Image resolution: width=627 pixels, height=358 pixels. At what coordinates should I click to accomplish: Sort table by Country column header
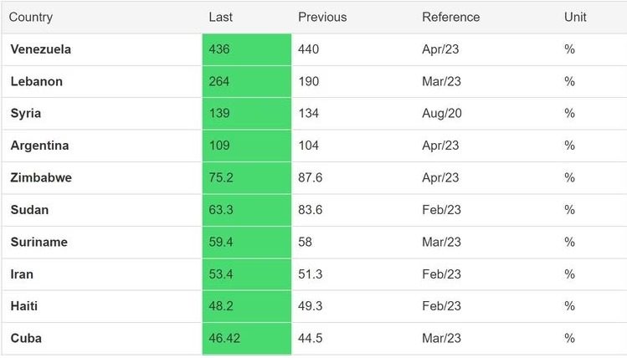[31, 17]
